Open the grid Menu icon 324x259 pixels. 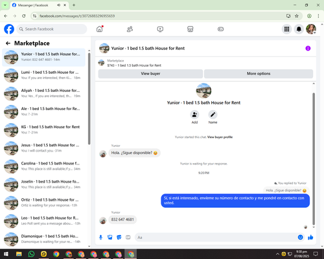pos(286,29)
